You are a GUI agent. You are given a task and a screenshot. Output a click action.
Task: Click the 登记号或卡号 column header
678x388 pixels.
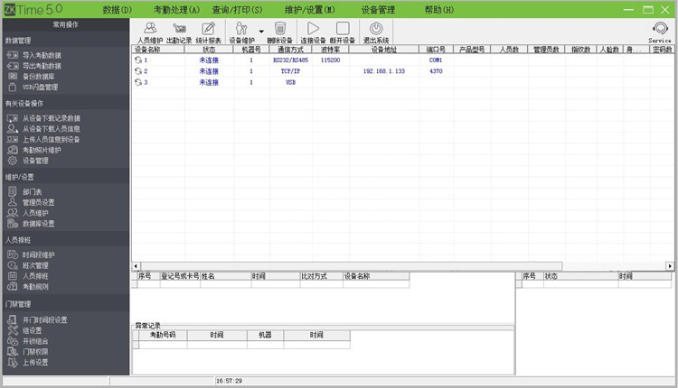[x=180, y=276]
